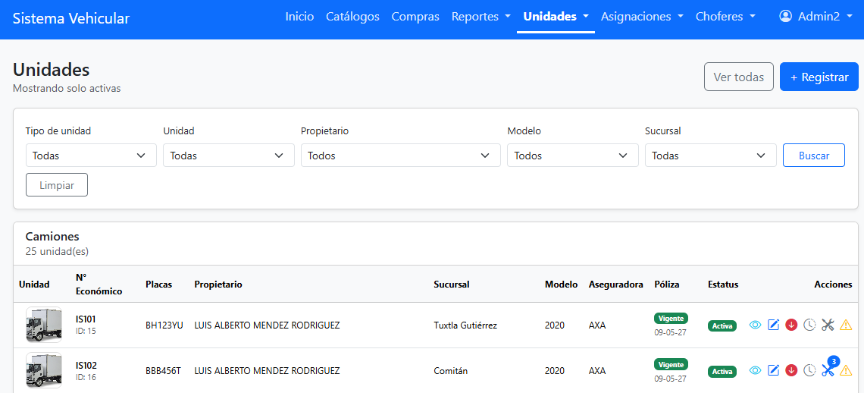Click the 25 unidad(es) count text

point(58,251)
